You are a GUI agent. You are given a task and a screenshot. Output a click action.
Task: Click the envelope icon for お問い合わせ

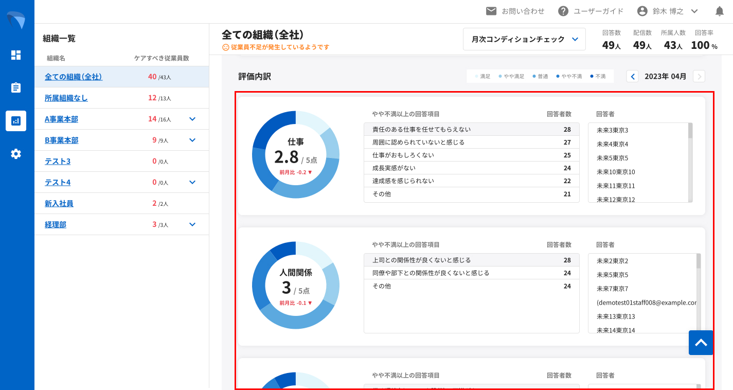491,11
